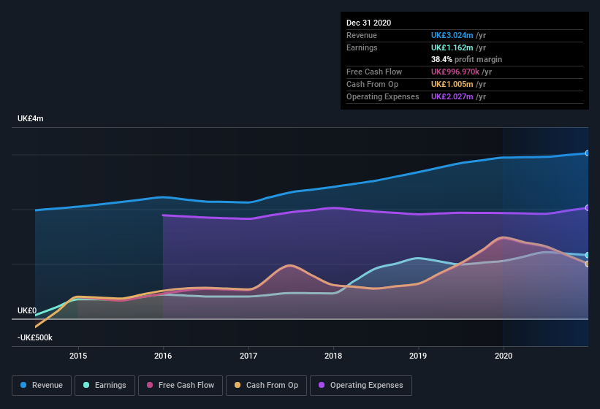Click the Cash From Op tooltip label
The width and height of the screenshot is (600, 409).
pyautogui.click(x=372, y=84)
